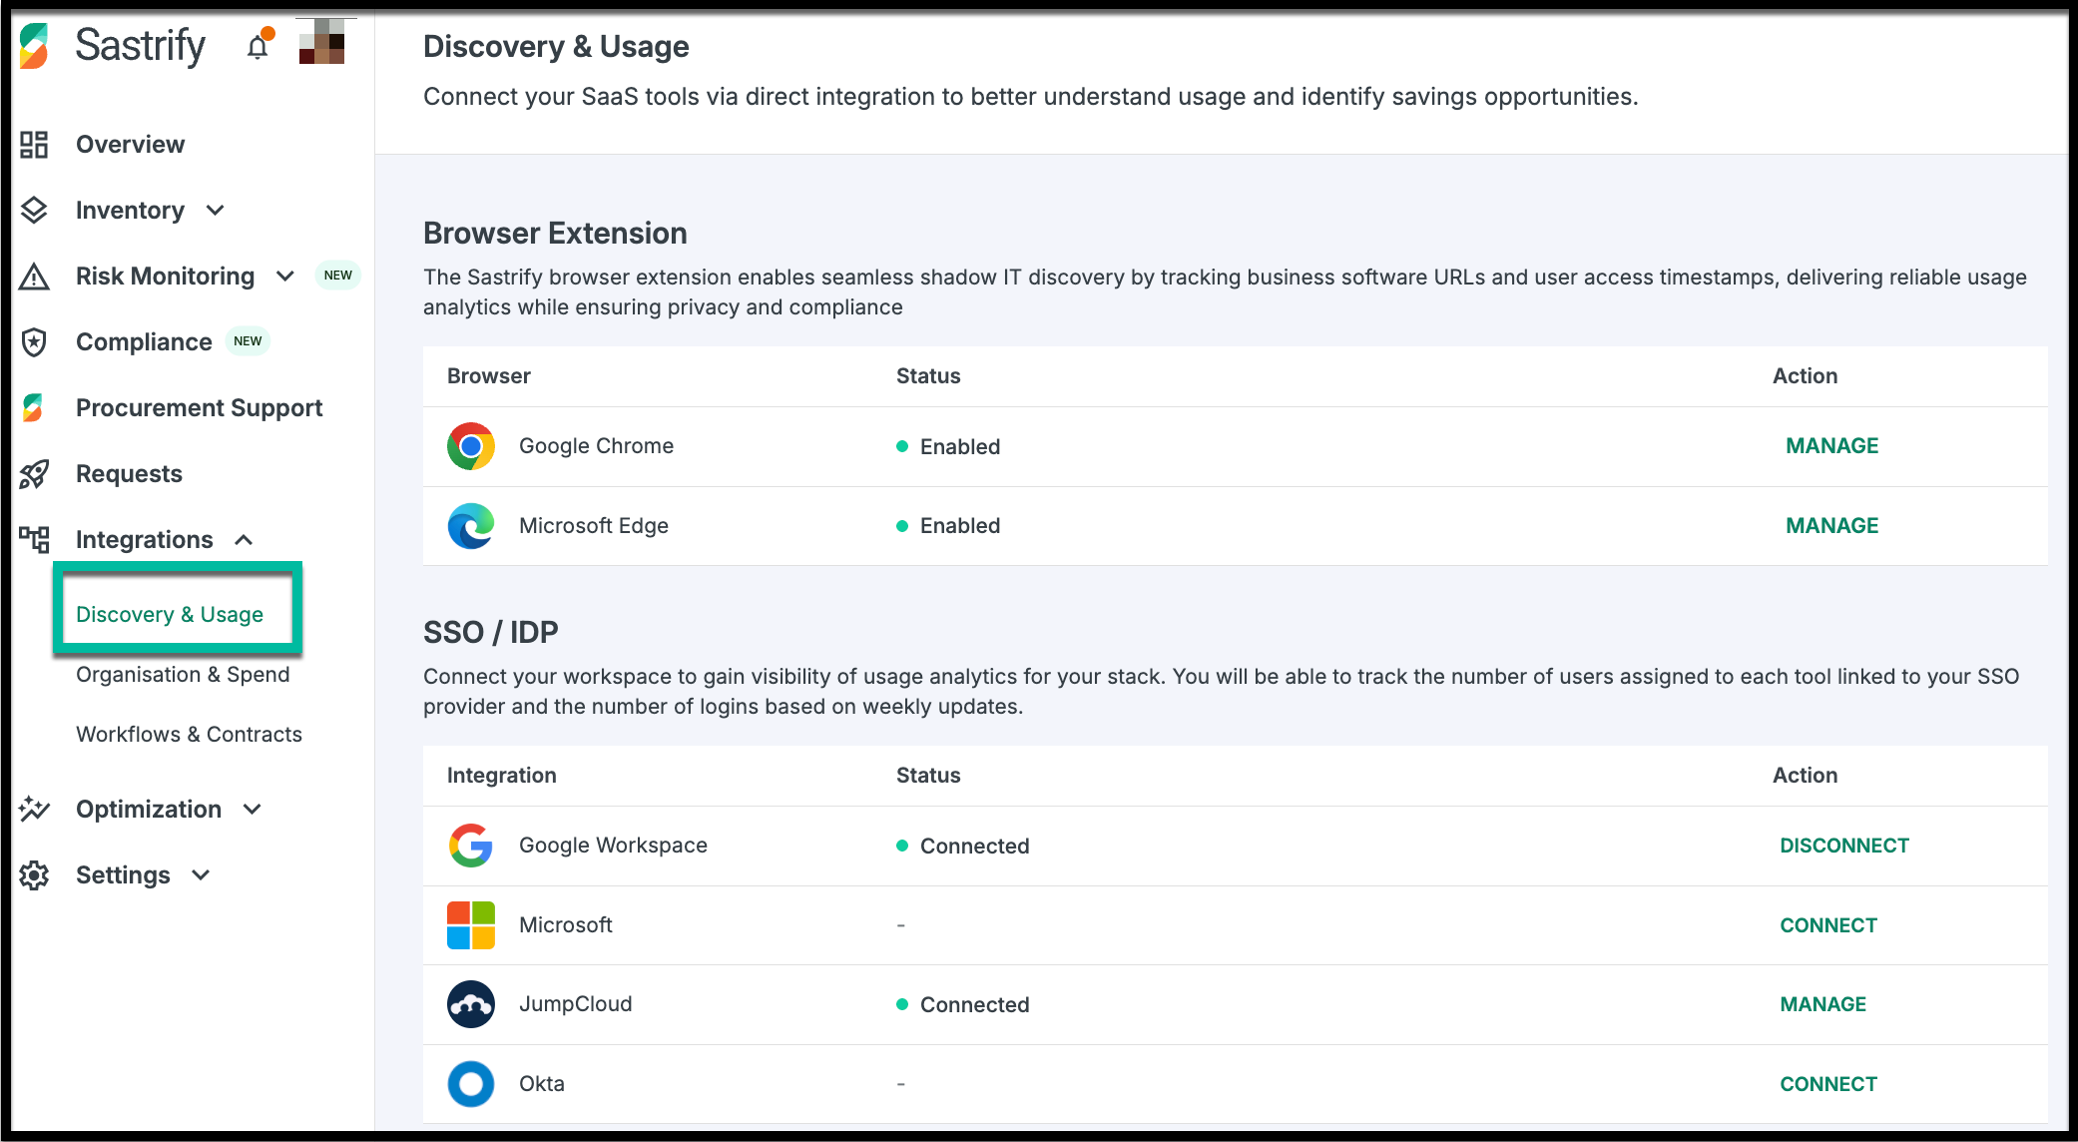Collapse the Integrations chevron
This screenshot has height=1142, width=2078.
coord(244,540)
